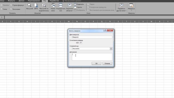
Task: Click Восстановить расположение окна command
Action: click(101, 10)
